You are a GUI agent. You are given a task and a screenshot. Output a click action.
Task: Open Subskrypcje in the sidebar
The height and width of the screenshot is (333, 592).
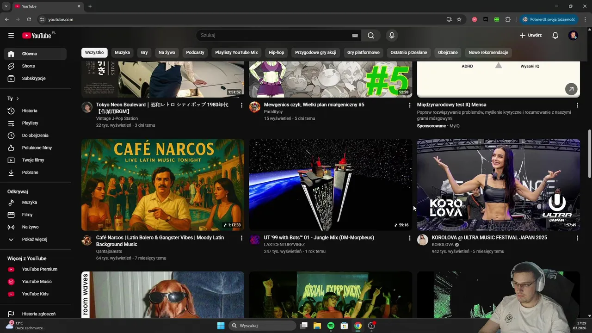click(x=35, y=79)
